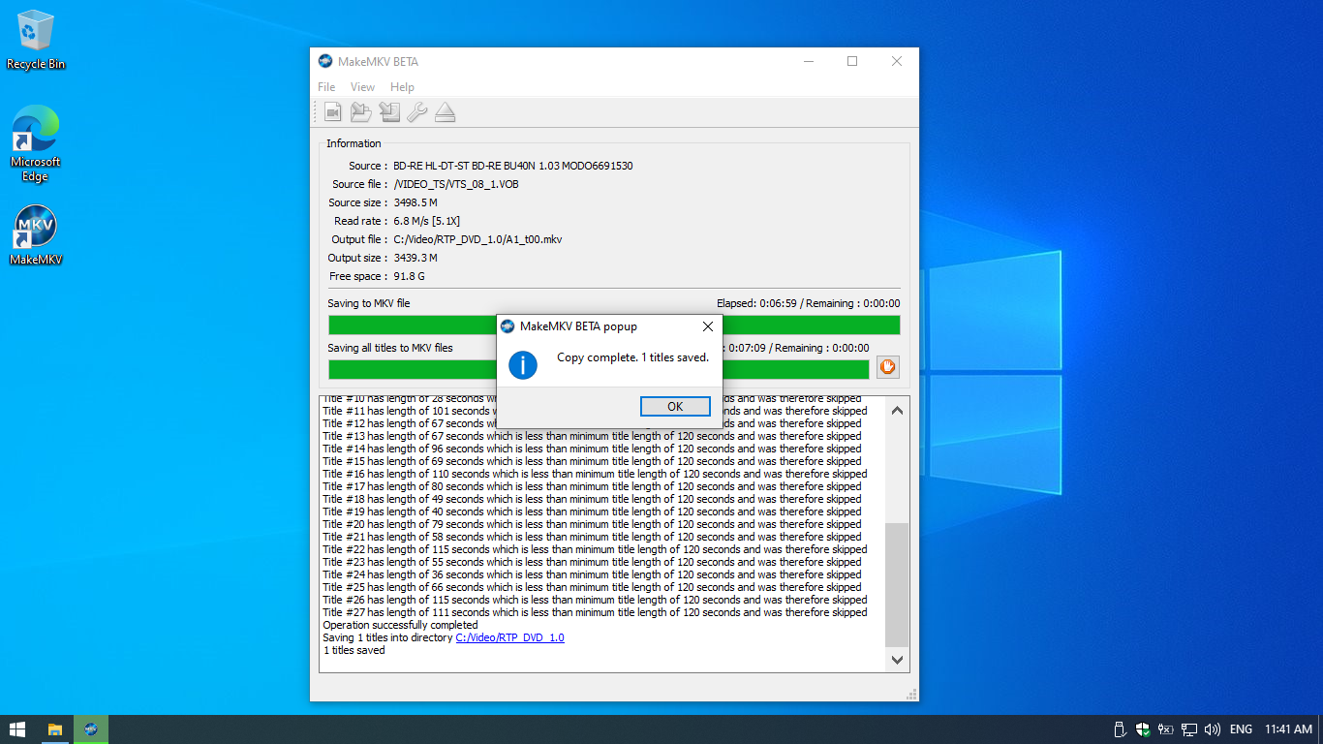
Task: Open File Explorer from the taskbar
Action: (x=55, y=729)
